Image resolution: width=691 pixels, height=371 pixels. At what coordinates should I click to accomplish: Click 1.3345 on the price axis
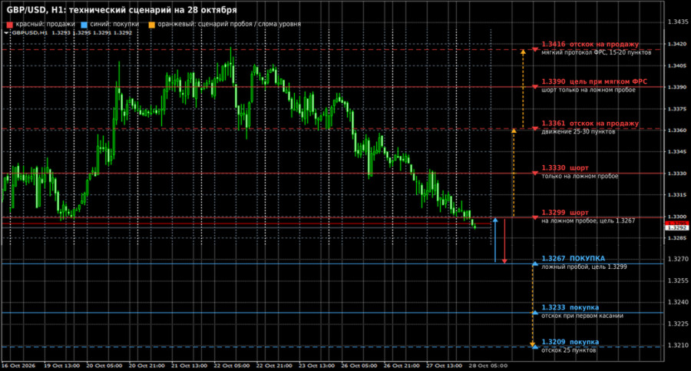click(678, 152)
